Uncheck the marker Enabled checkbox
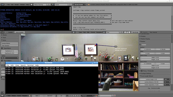The width and height of the screenshot is (173, 97). click(140, 44)
